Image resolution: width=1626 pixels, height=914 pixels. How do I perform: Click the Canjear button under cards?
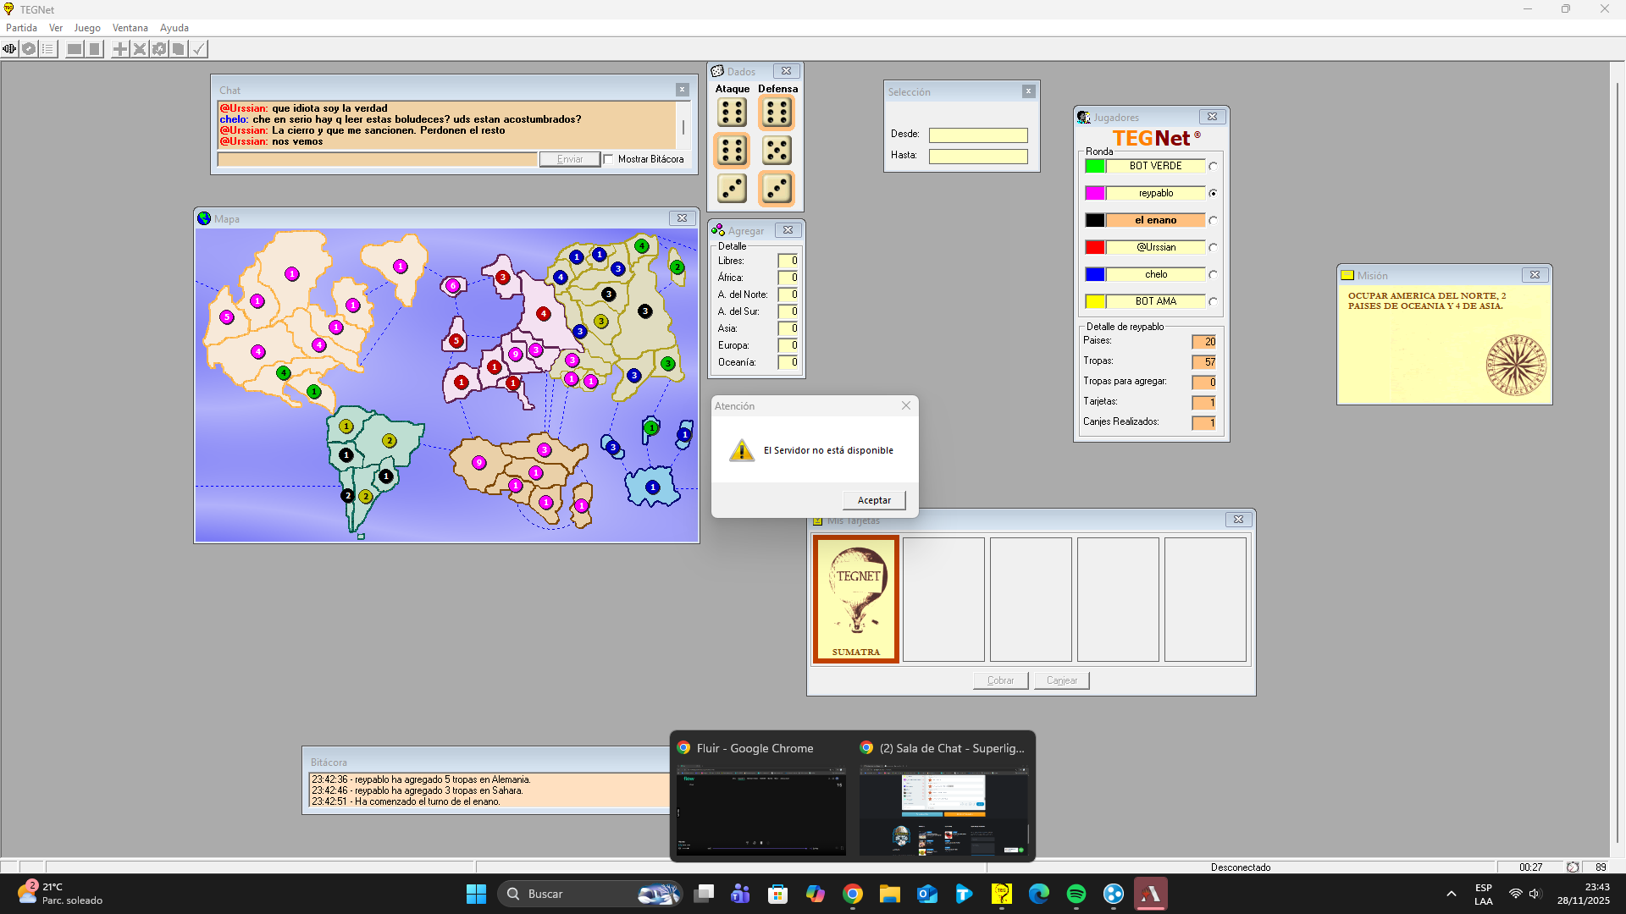click(x=1061, y=680)
